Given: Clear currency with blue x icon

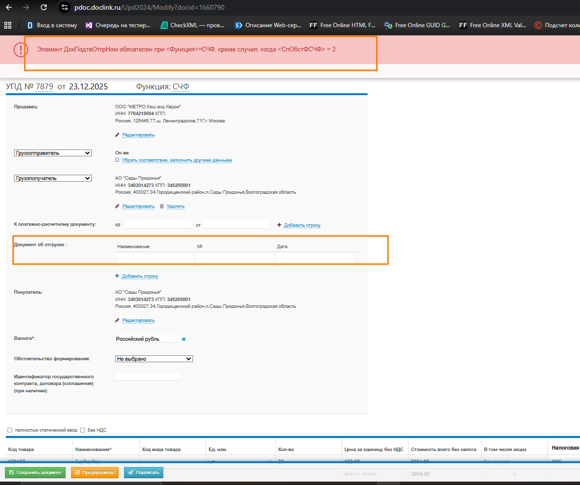Looking at the screenshot, I should [184, 339].
